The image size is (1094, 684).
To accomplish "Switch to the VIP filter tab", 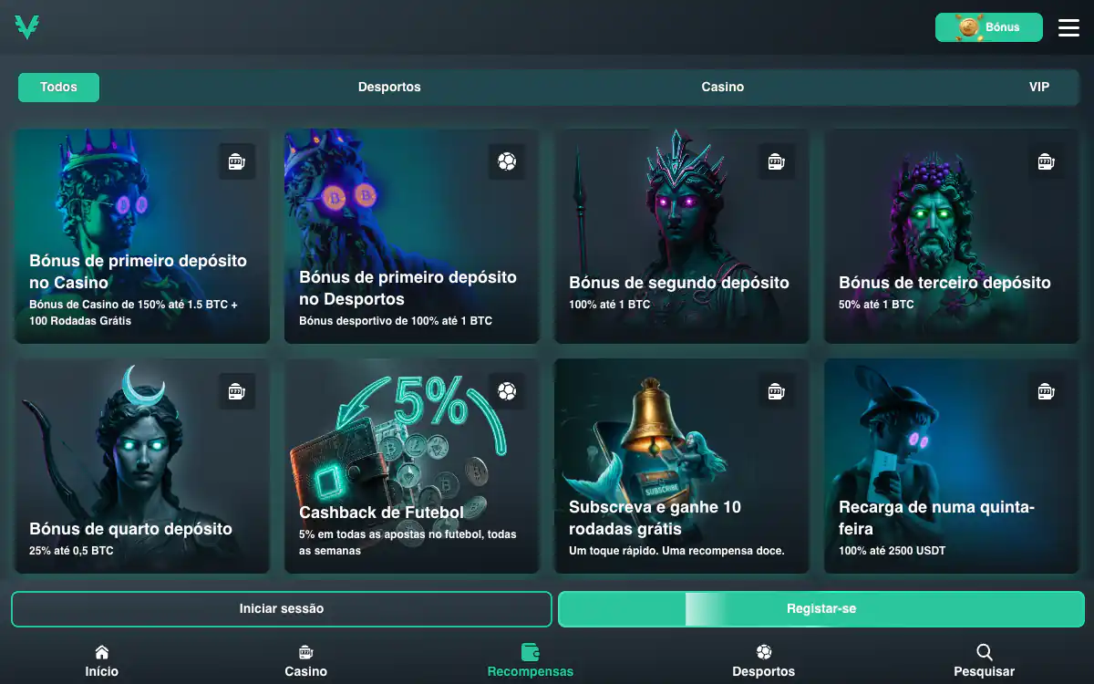I will click(x=1039, y=88).
